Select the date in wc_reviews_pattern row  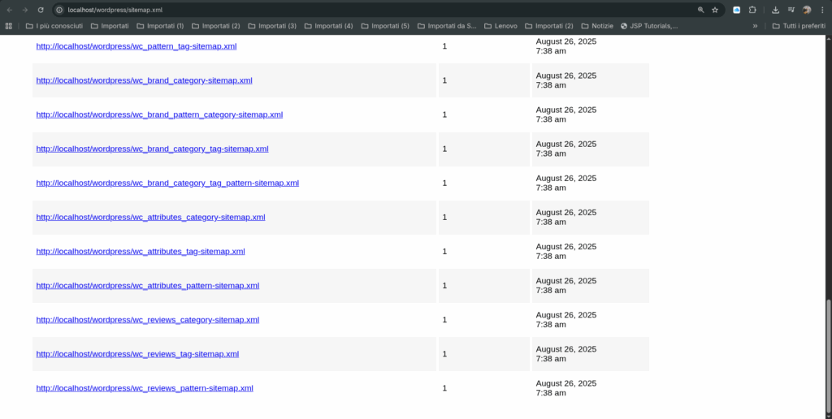pyautogui.click(x=566, y=388)
